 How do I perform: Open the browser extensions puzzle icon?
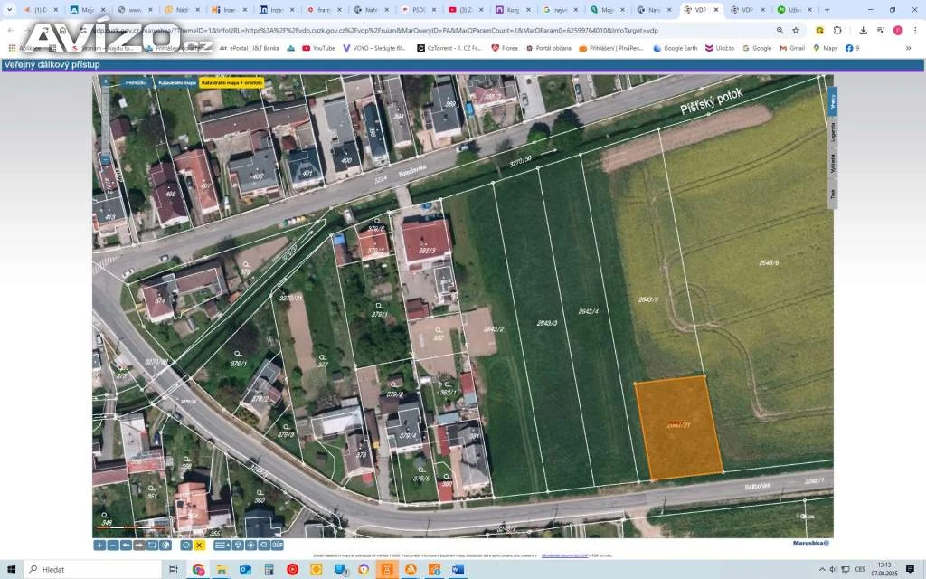[837, 30]
